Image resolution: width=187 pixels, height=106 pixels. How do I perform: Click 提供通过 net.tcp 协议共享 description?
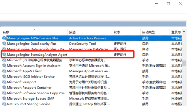(x=90, y=104)
